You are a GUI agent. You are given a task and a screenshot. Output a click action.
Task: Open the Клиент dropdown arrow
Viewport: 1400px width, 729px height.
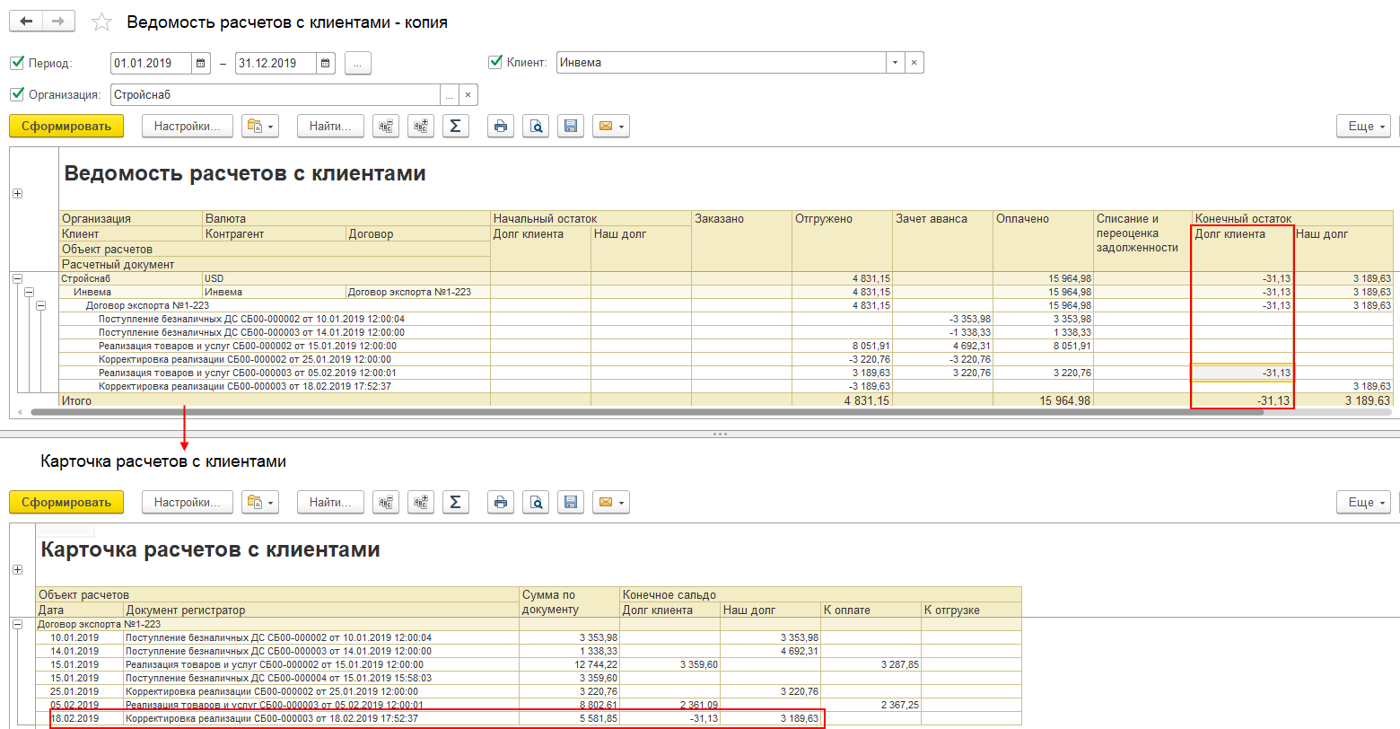[x=895, y=63]
